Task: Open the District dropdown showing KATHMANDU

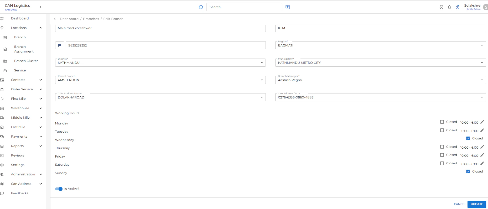Action: pos(160,62)
